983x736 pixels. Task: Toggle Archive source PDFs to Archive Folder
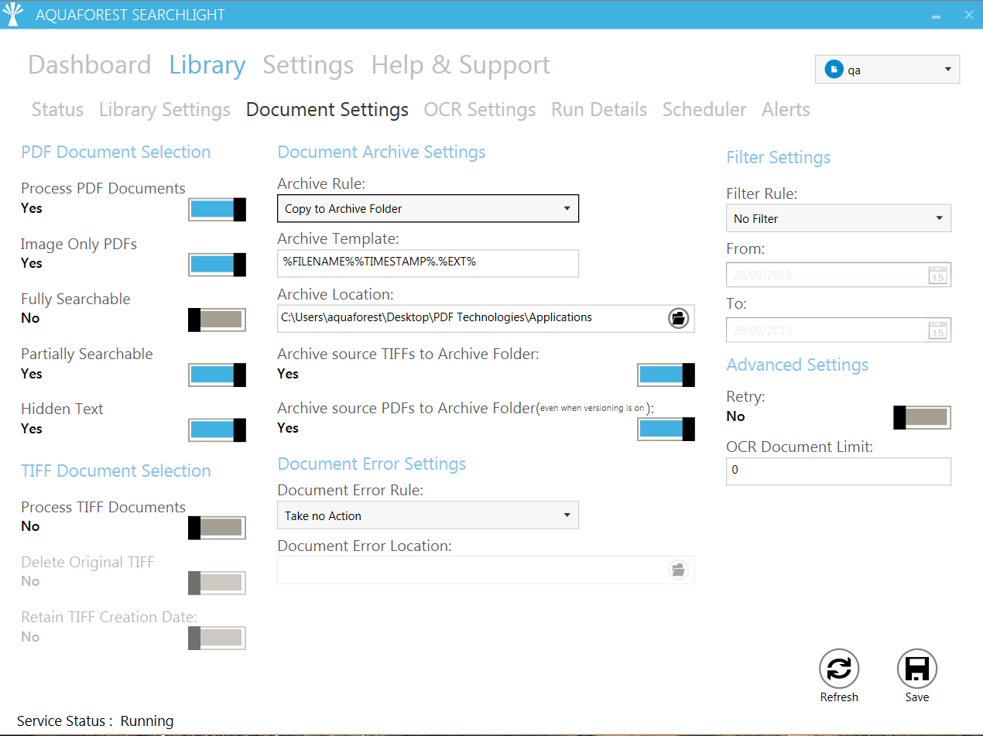pos(666,429)
